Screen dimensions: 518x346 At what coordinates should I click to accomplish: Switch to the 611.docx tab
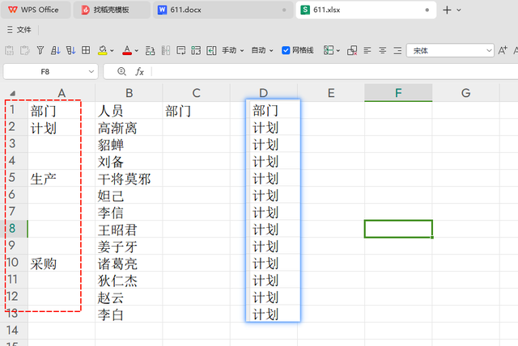point(223,10)
